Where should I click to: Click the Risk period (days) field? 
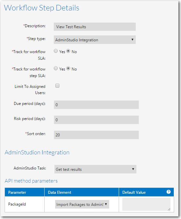pos(96,120)
